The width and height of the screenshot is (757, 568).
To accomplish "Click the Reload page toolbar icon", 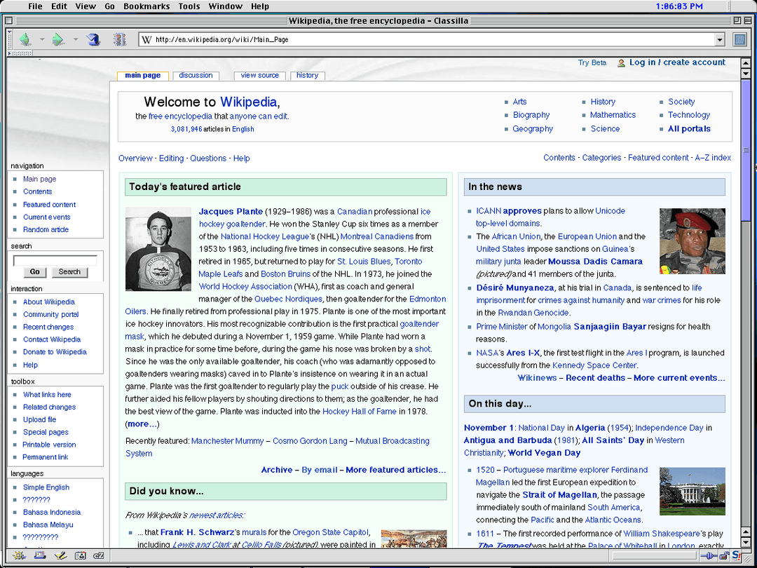I will click(93, 39).
